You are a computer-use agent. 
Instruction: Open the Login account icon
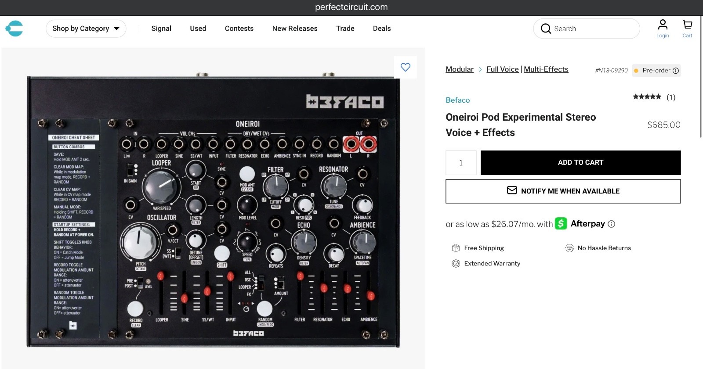point(663,29)
